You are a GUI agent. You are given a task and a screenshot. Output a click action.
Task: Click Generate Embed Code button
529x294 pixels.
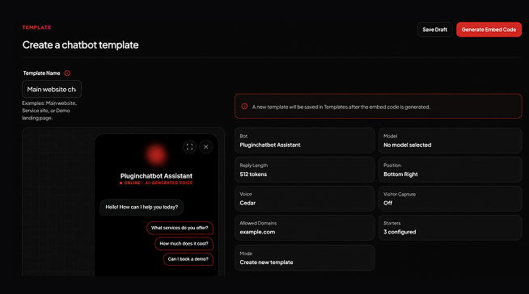point(489,30)
